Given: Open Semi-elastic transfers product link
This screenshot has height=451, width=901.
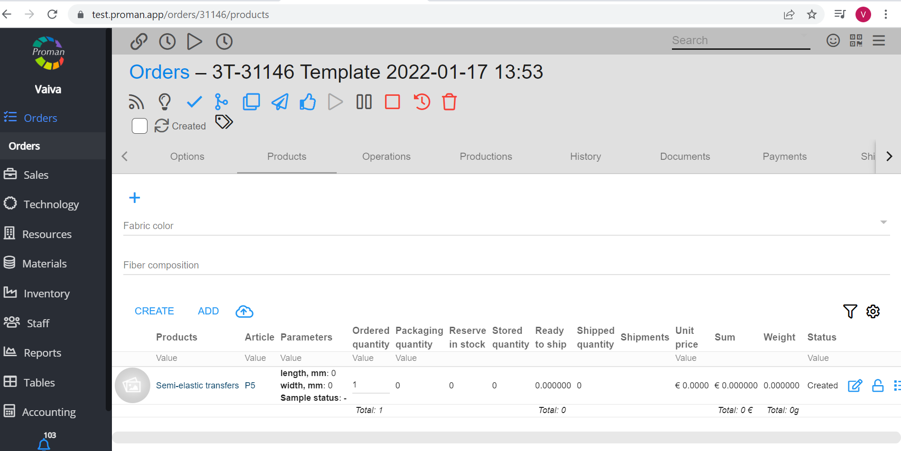Looking at the screenshot, I should click(197, 386).
